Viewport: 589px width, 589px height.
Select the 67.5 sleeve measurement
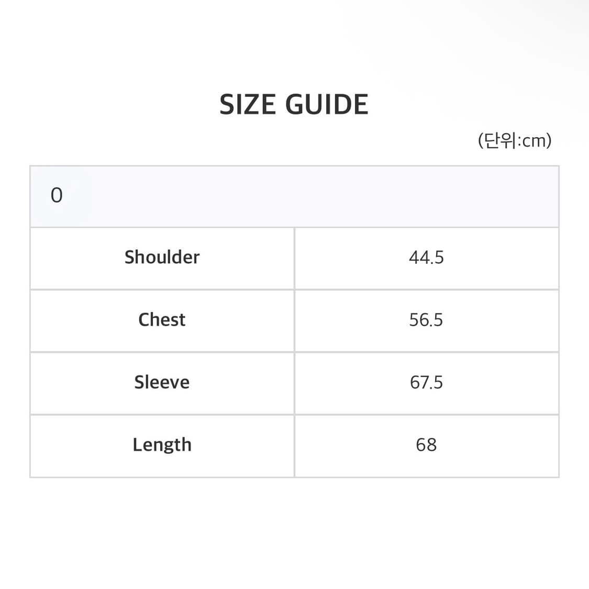(x=426, y=382)
